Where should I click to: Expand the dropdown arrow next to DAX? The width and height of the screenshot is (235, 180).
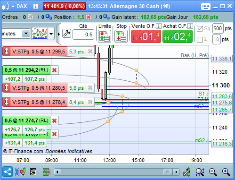[x=13, y=7]
